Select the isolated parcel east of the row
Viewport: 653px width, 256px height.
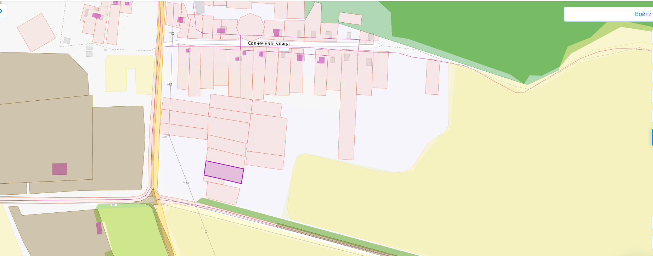point(432,77)
